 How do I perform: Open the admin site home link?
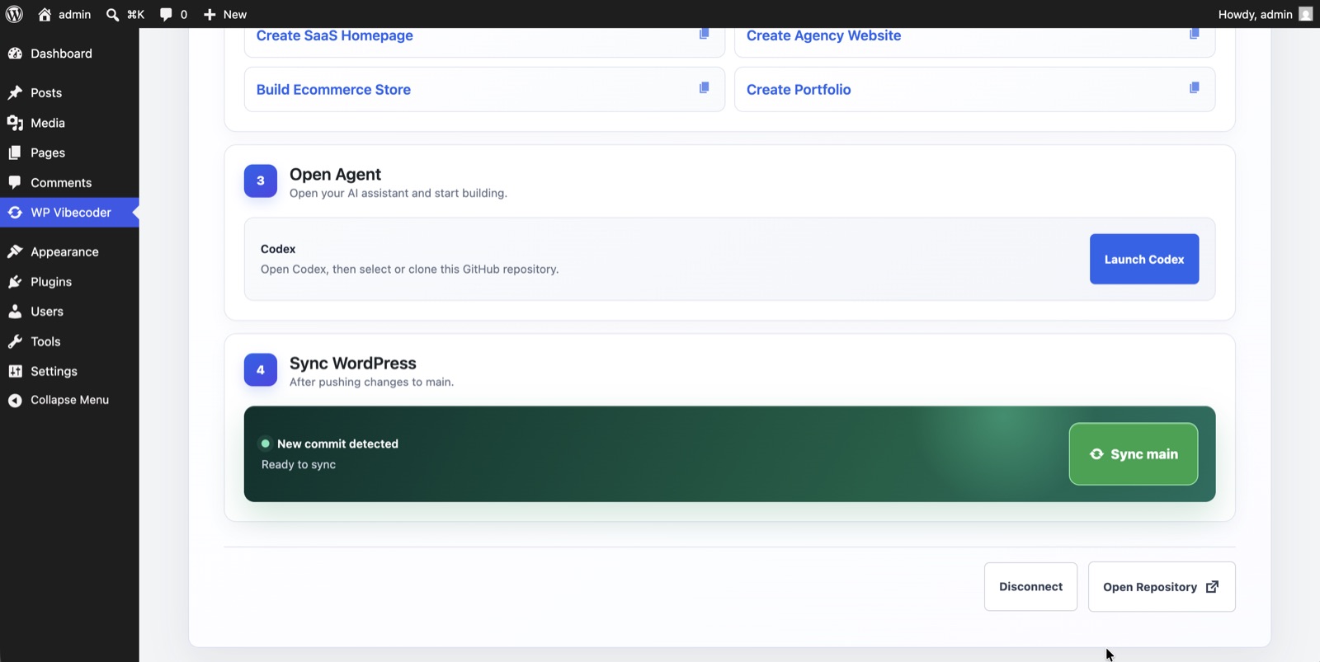click(64, 14)
